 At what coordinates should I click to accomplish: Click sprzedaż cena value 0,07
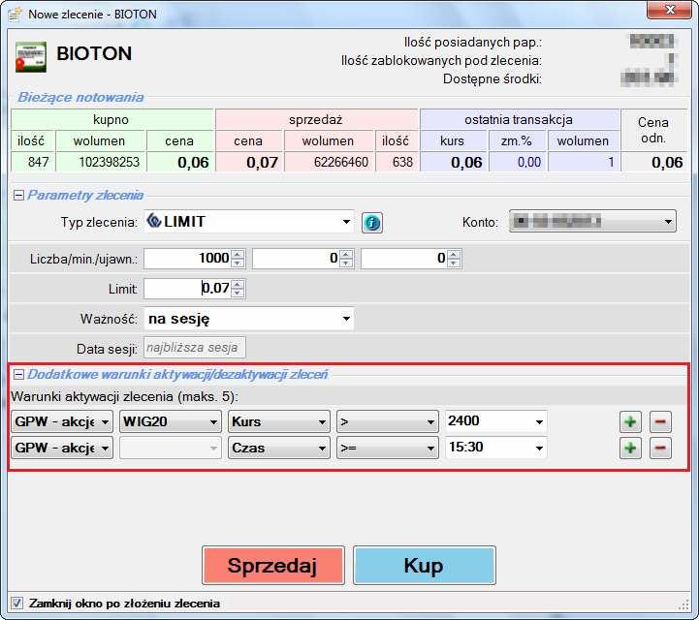tap(262, 163)
